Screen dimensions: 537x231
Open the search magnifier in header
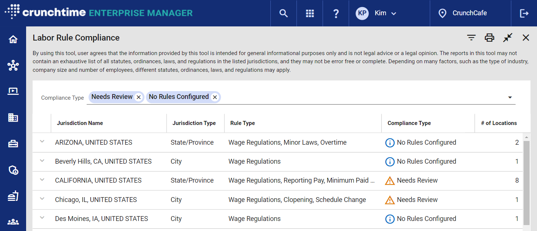tap(284, 13)
